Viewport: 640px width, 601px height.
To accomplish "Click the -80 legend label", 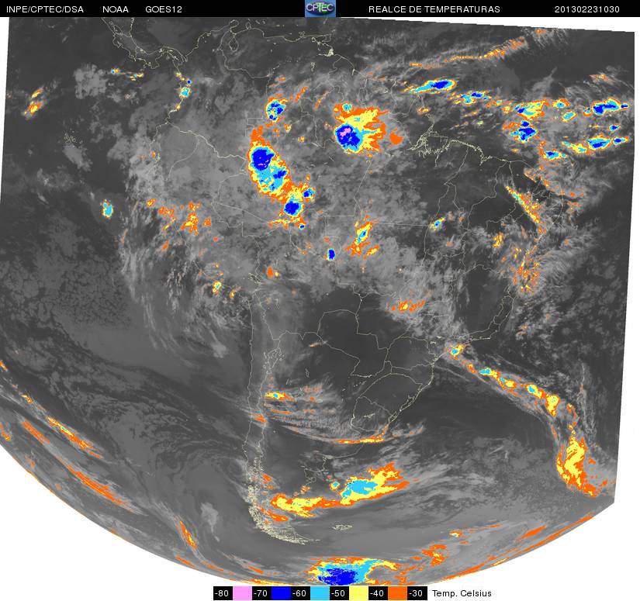I will pyautogui.click(x=223, y=593).
